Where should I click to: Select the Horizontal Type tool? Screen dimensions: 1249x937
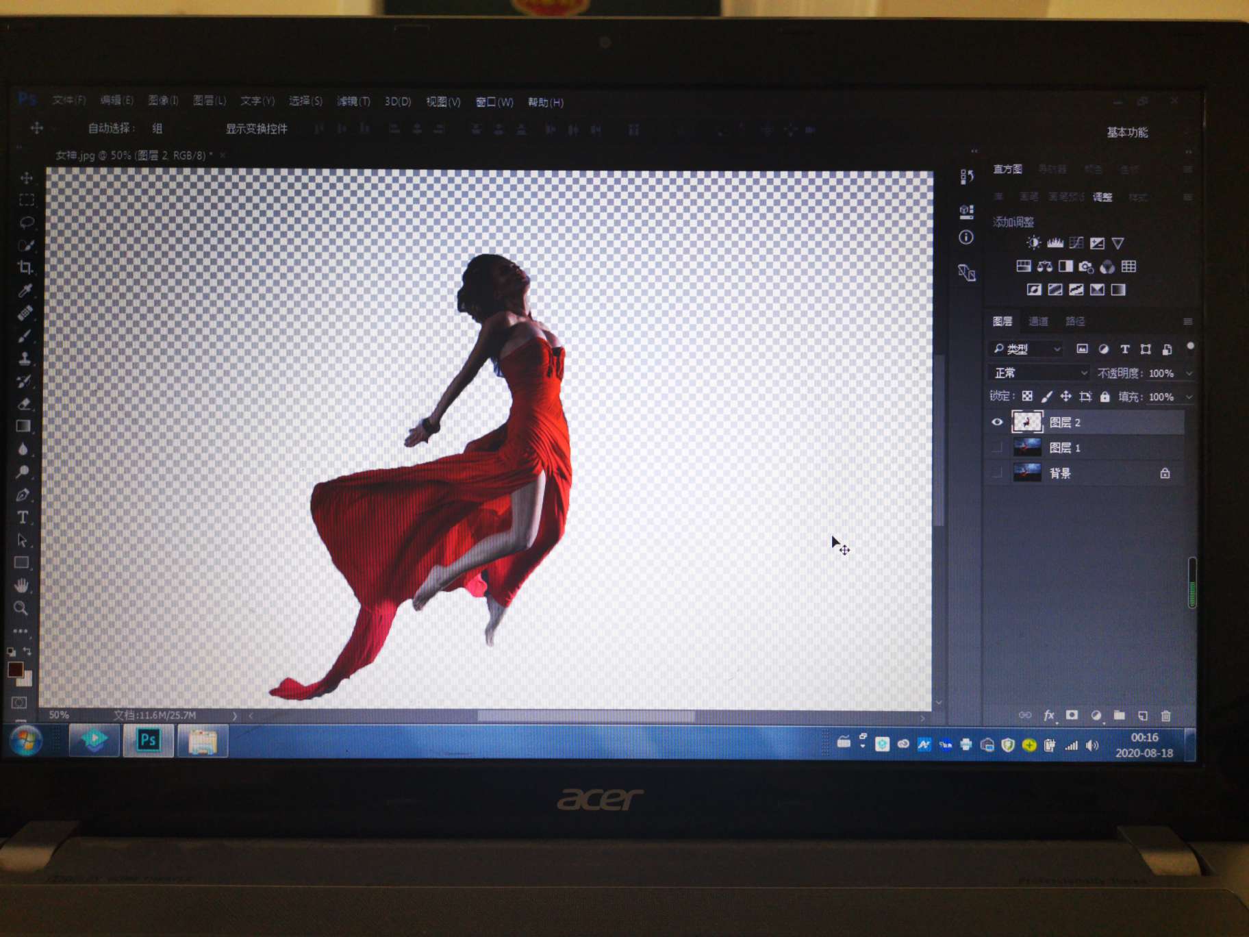click(23, 517)
